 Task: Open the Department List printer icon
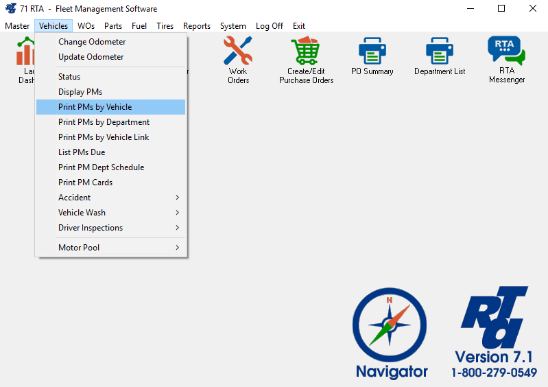[x=440, y=51]
